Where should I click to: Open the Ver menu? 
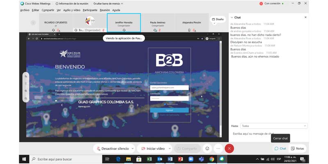click(x=59, y=10)
